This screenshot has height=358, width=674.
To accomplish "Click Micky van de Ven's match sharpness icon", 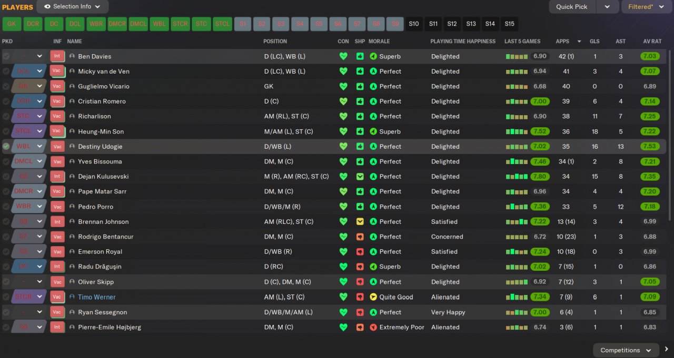I will pos(360,71).
